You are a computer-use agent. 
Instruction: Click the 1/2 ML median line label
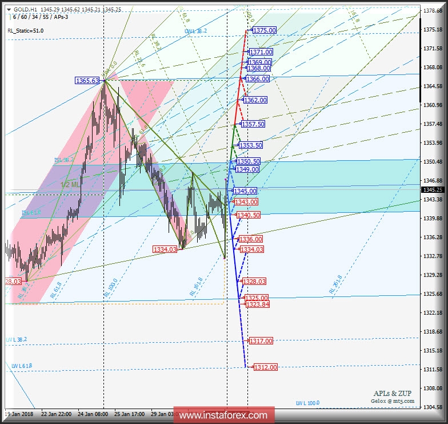point(70,185)
